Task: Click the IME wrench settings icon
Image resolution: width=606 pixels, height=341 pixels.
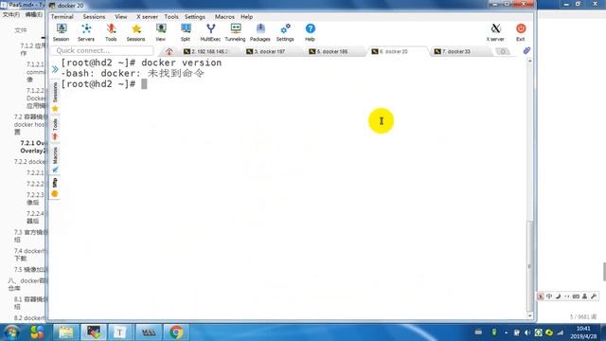Action: click(x=594, y=296)
